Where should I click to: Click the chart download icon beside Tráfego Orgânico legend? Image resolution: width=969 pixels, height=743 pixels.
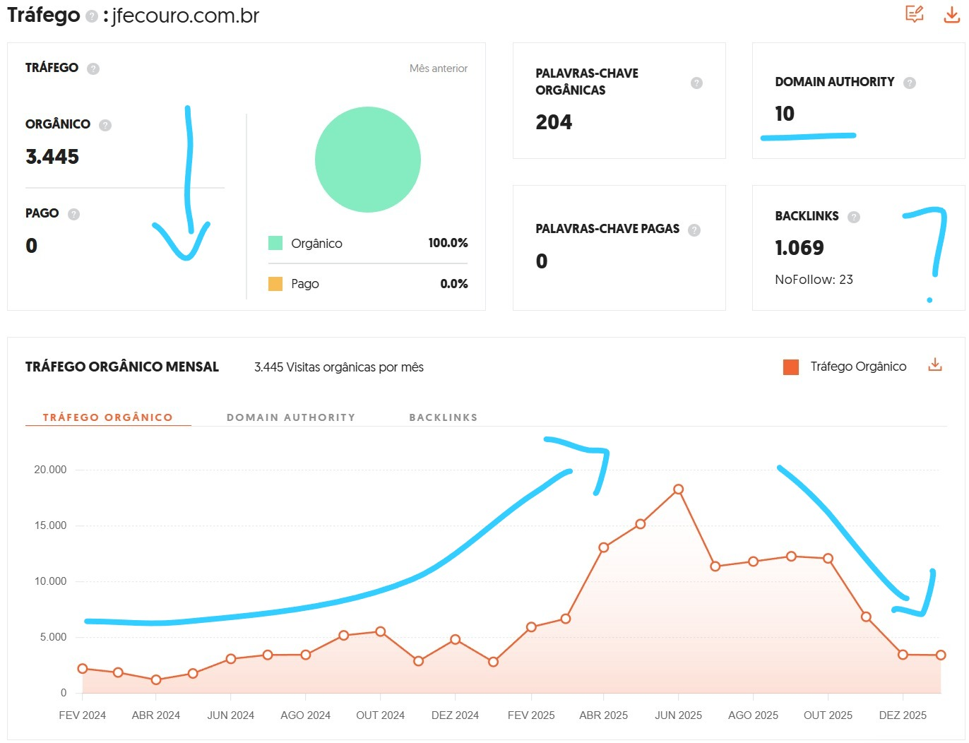934,364
